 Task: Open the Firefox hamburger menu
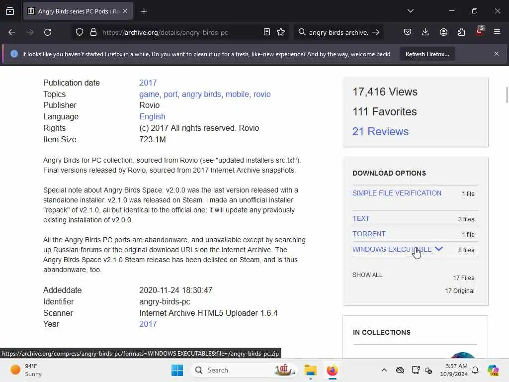(497, 32)
